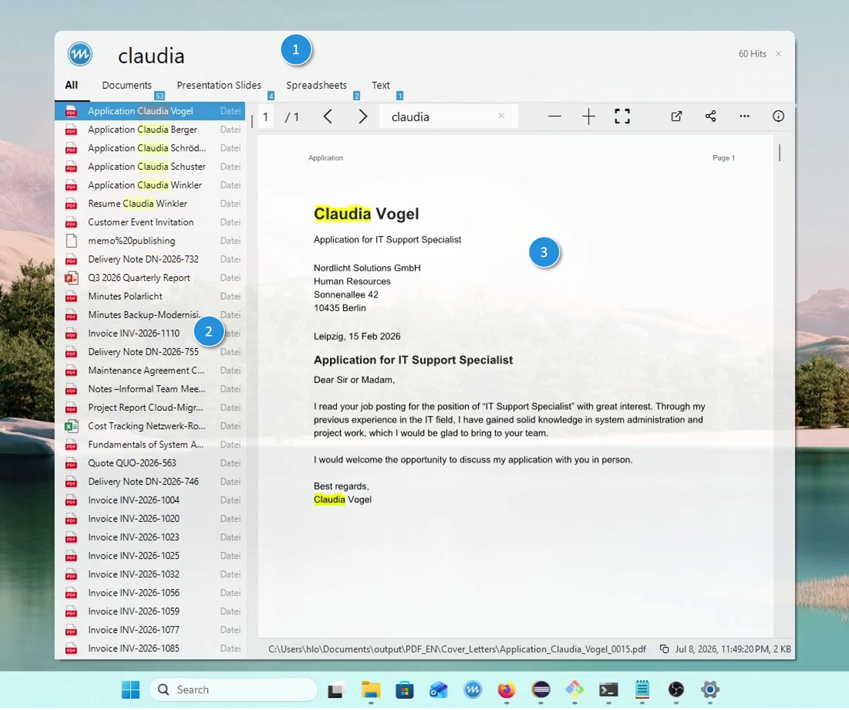Click the file path in status bar
Viewport: 849px width, 710px height.
pos(457,649)
